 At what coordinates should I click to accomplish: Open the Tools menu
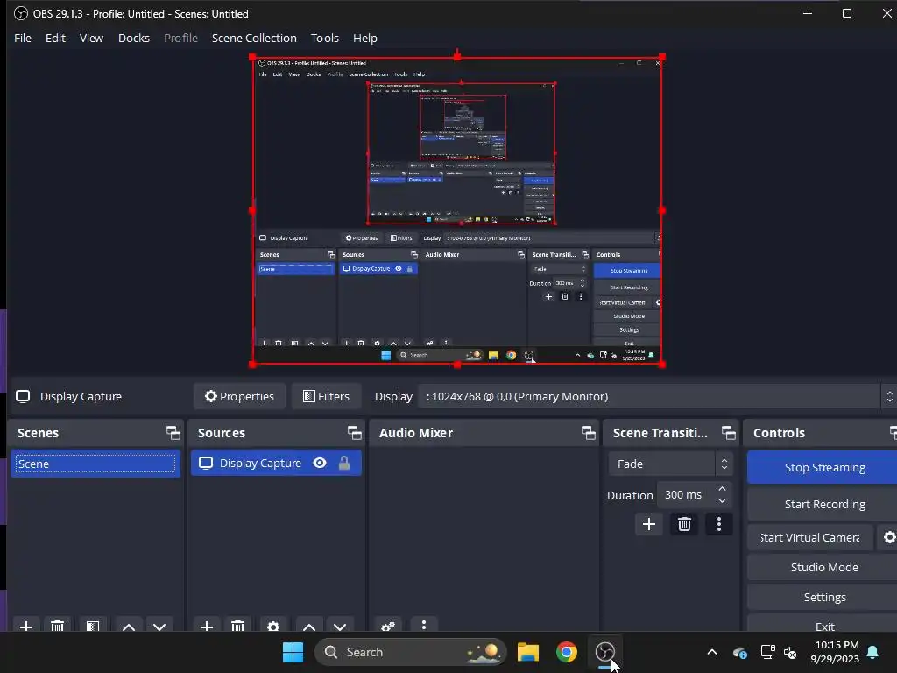coord(325,38)
